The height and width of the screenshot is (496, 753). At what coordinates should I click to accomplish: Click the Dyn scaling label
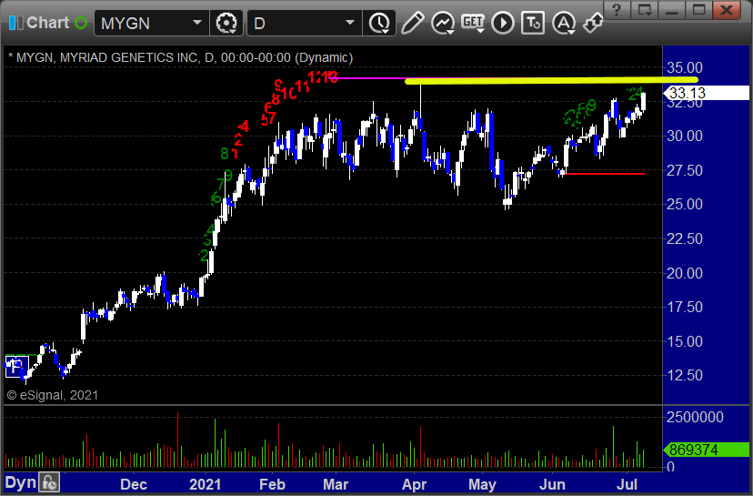21,482
